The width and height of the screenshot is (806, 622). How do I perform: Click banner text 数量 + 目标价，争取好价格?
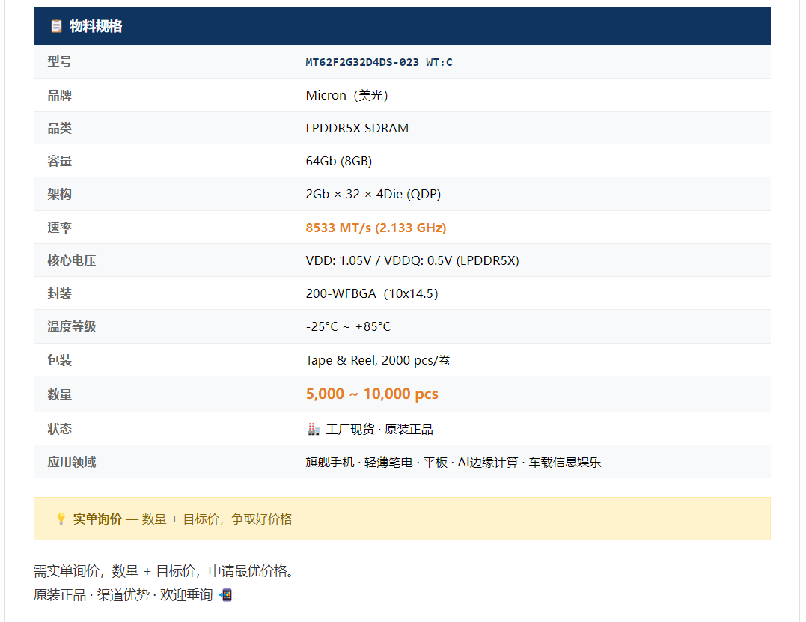pyautogui.click(x=217, y=519)
